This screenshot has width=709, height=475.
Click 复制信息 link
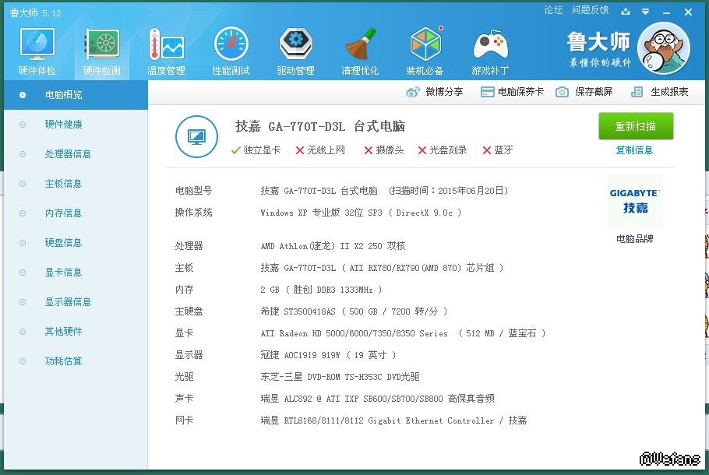(x=634, y=150)
